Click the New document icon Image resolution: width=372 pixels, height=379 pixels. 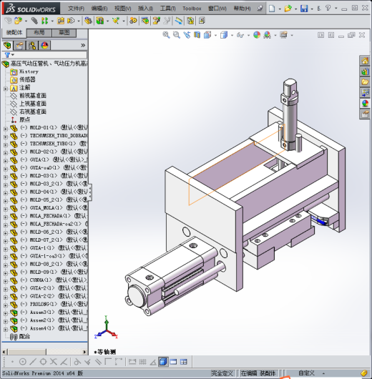click(272, 9)
